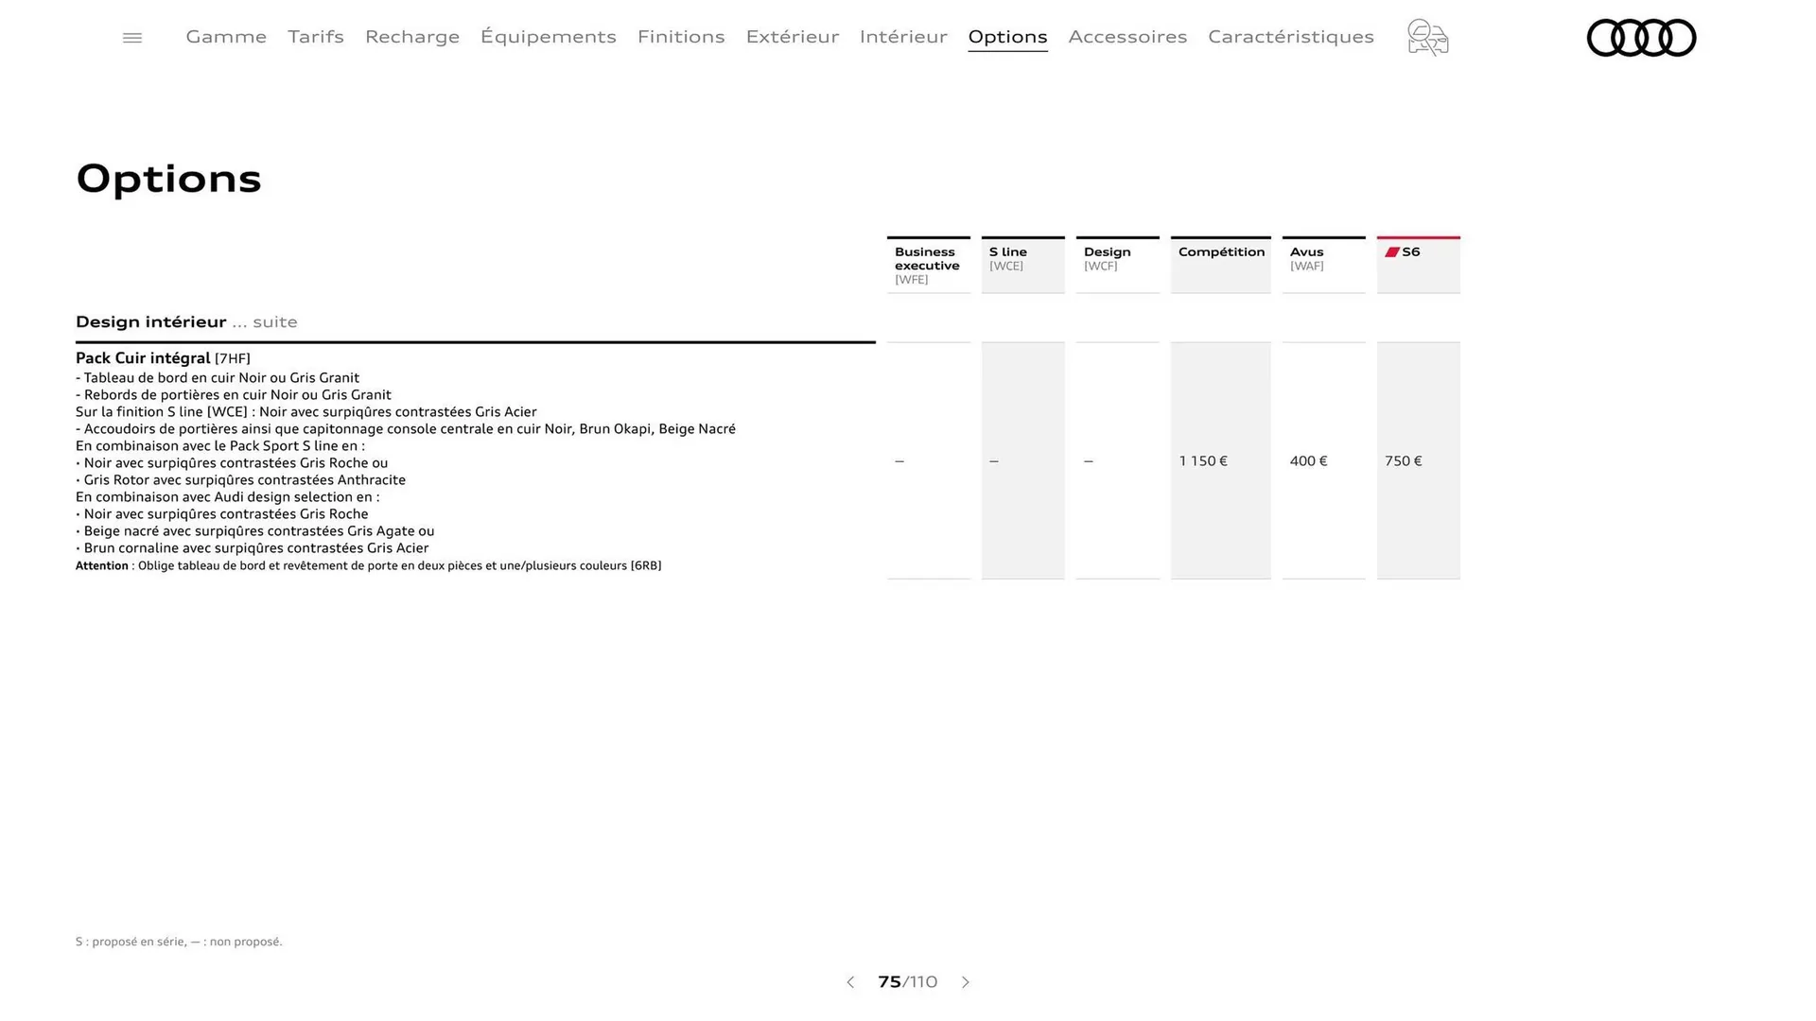1816x1021 pixels.
Task: Open the hamburger navigation menu
Action: (x=131, y=37)
